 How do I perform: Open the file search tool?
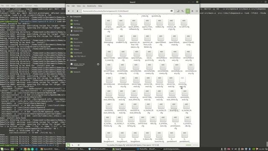[183, 11]
